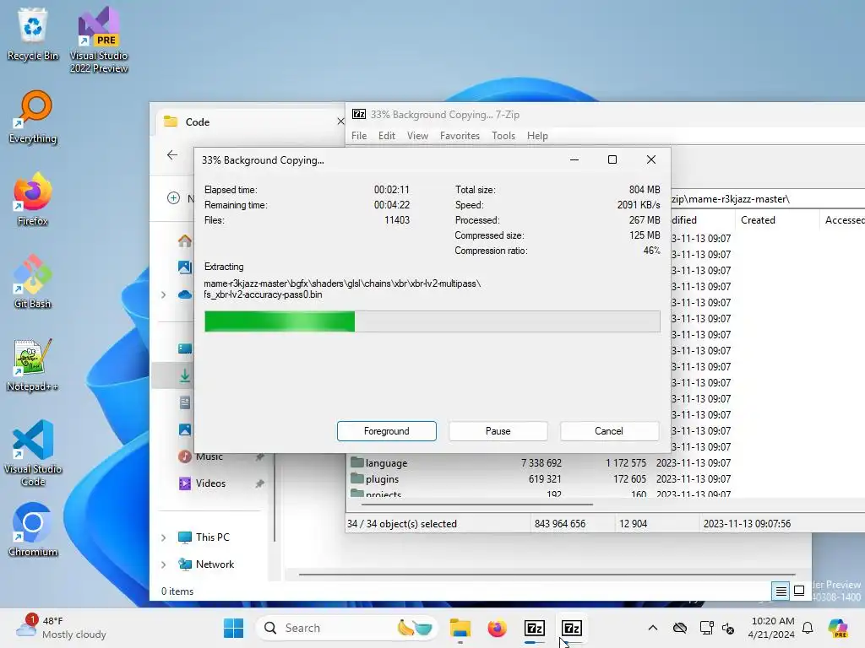The width and height of the screenshot is (865, 648).
Task: Click the muted volume tray icon
Action: tap(728, 628)
